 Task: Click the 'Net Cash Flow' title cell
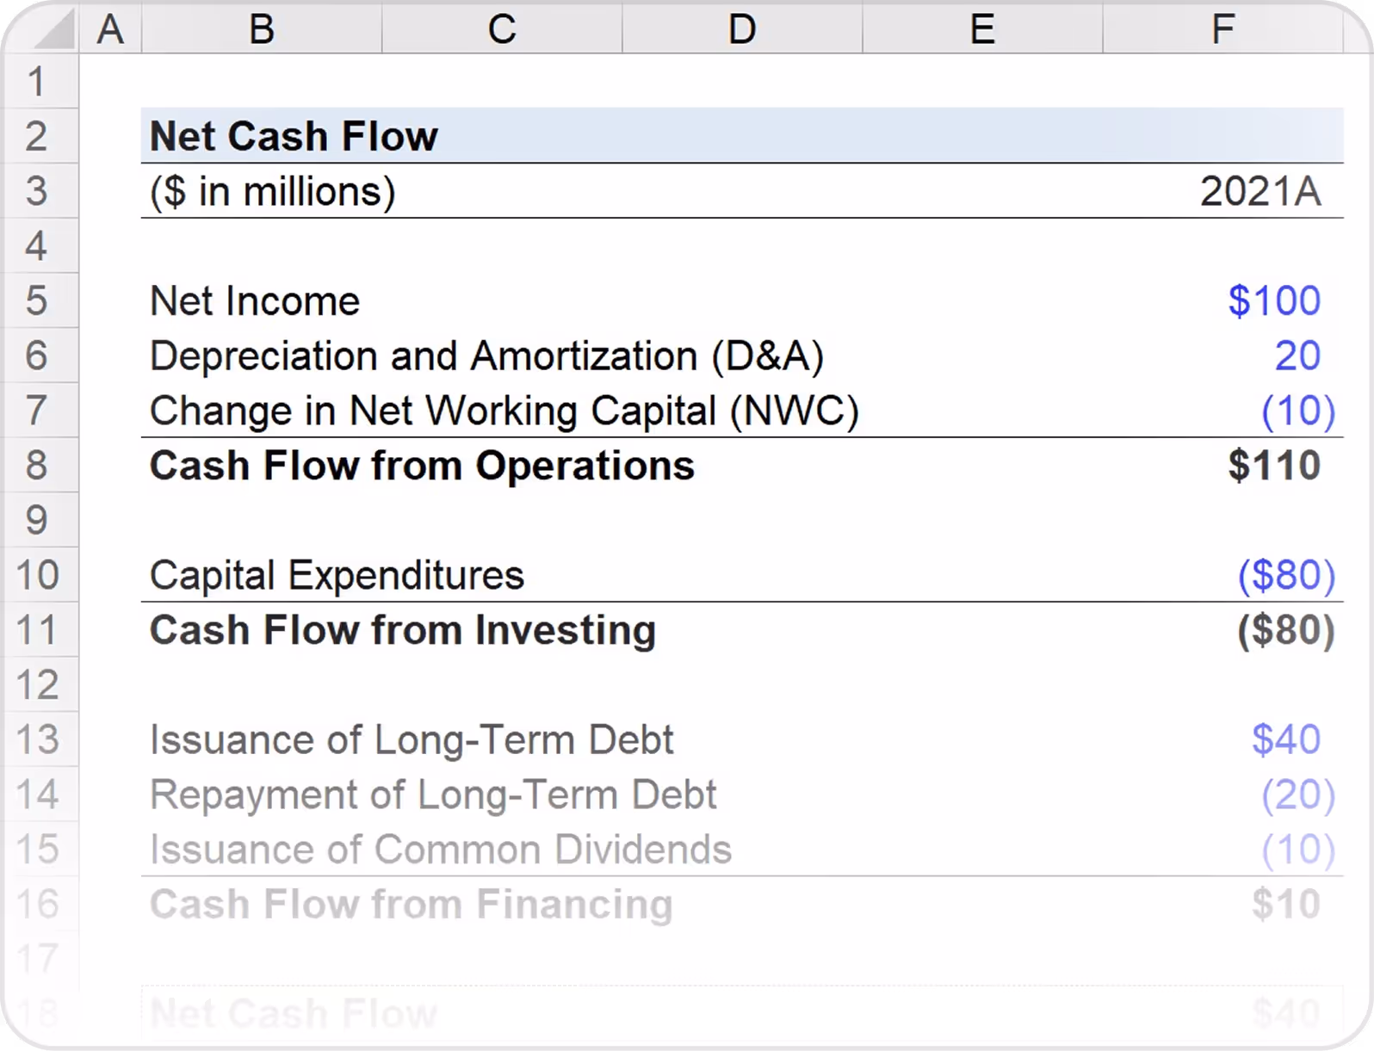(294, 136)
